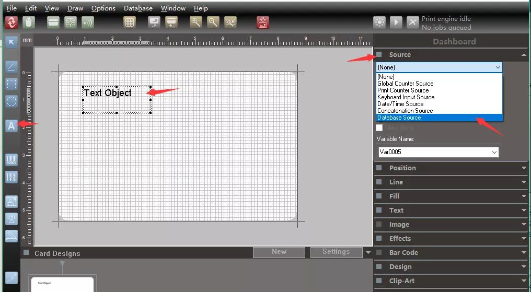
Task: Open the Database menu
Action: pos(138,8)
